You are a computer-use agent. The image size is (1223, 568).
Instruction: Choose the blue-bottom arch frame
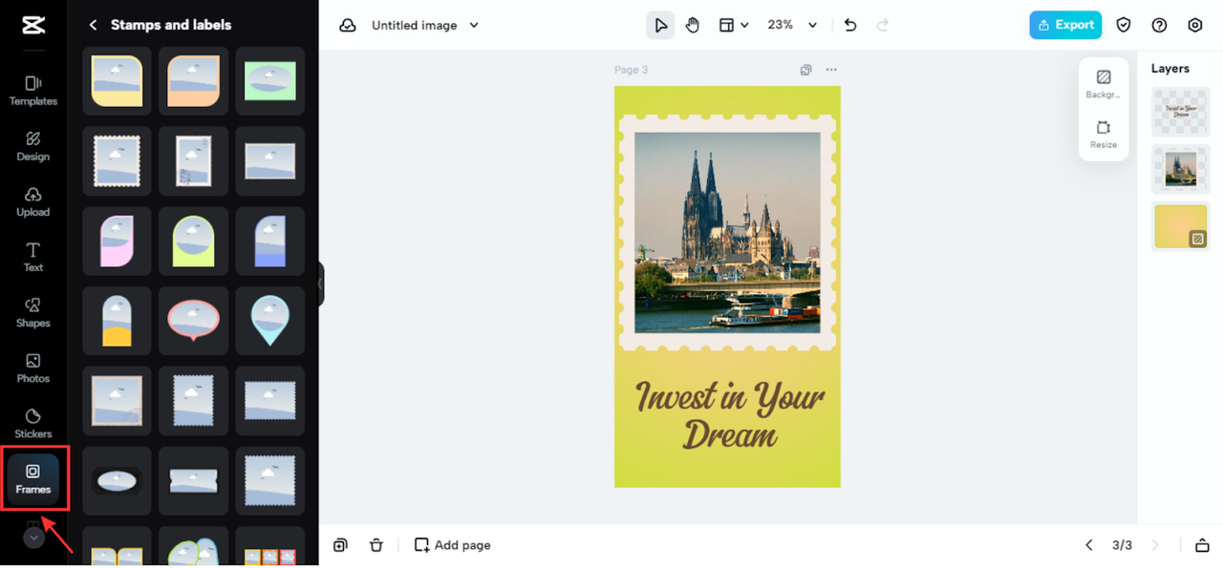click(x=269, y=241)
